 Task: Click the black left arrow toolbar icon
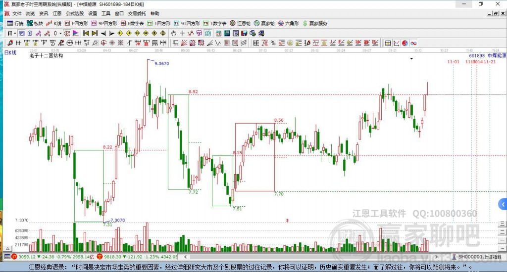[x=103, y=33]
